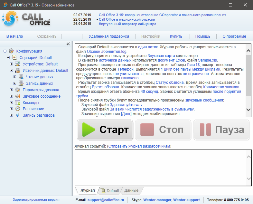Collapse the Конфигурация root node
Screen dimensions: 253x204
[x=5, y=51]
